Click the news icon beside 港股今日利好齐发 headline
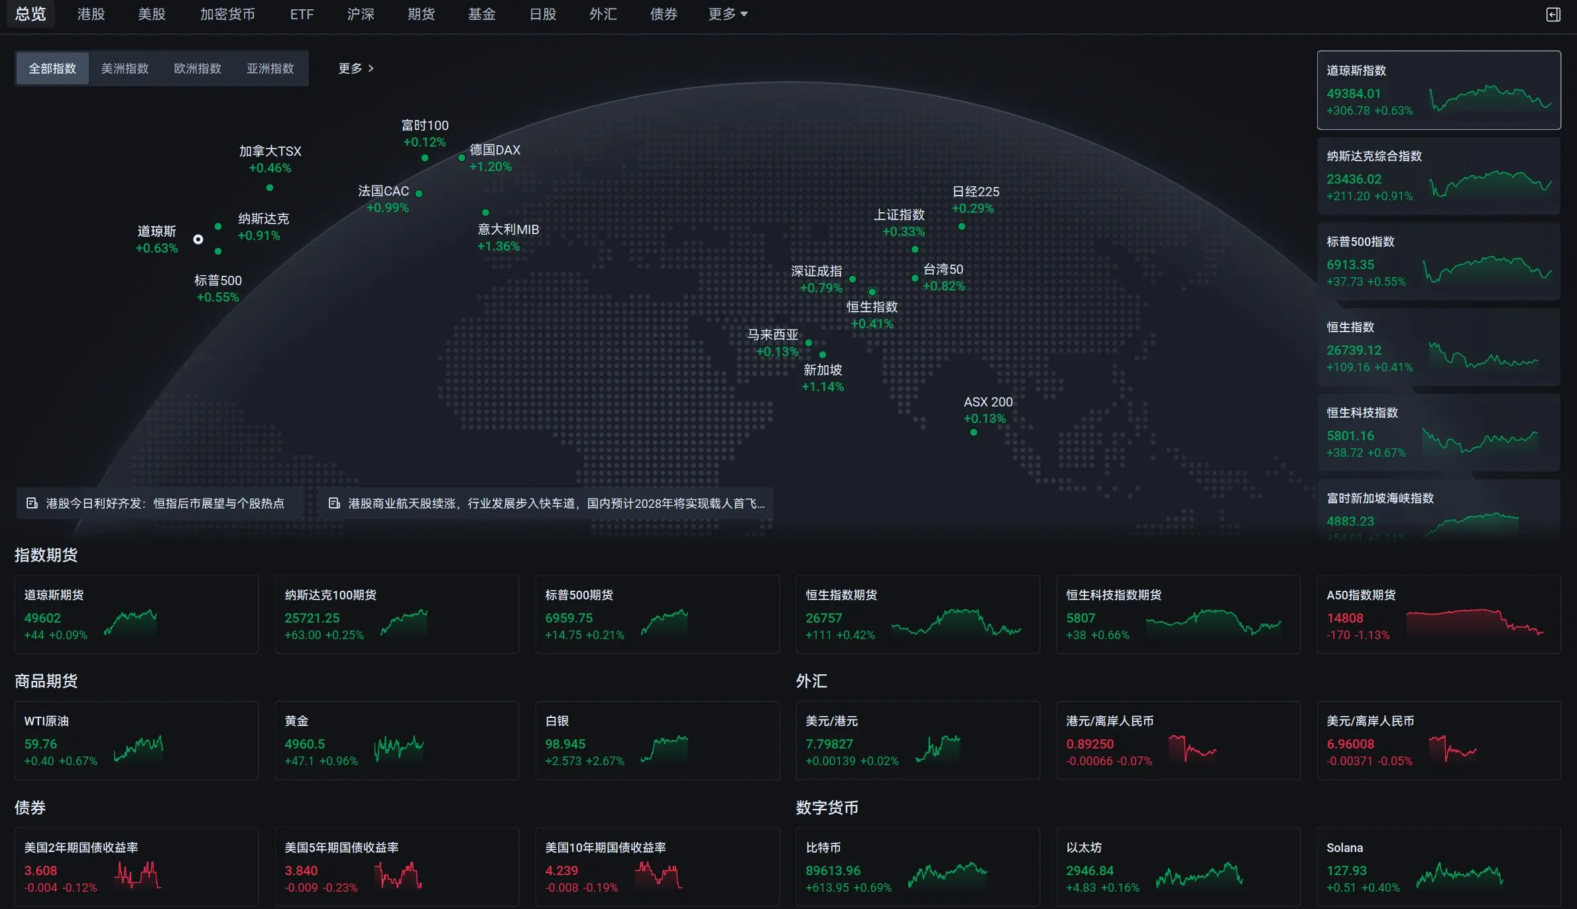The height and width of the screenshot is (909, 1577). [x=32, y=503]
